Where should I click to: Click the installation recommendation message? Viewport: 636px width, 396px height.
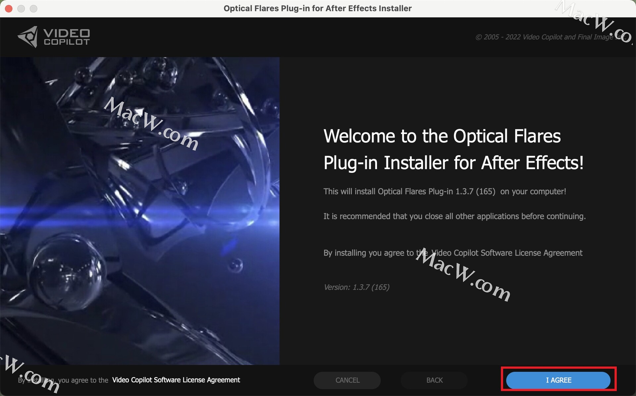pyautogui.click(x=454, y=216)
